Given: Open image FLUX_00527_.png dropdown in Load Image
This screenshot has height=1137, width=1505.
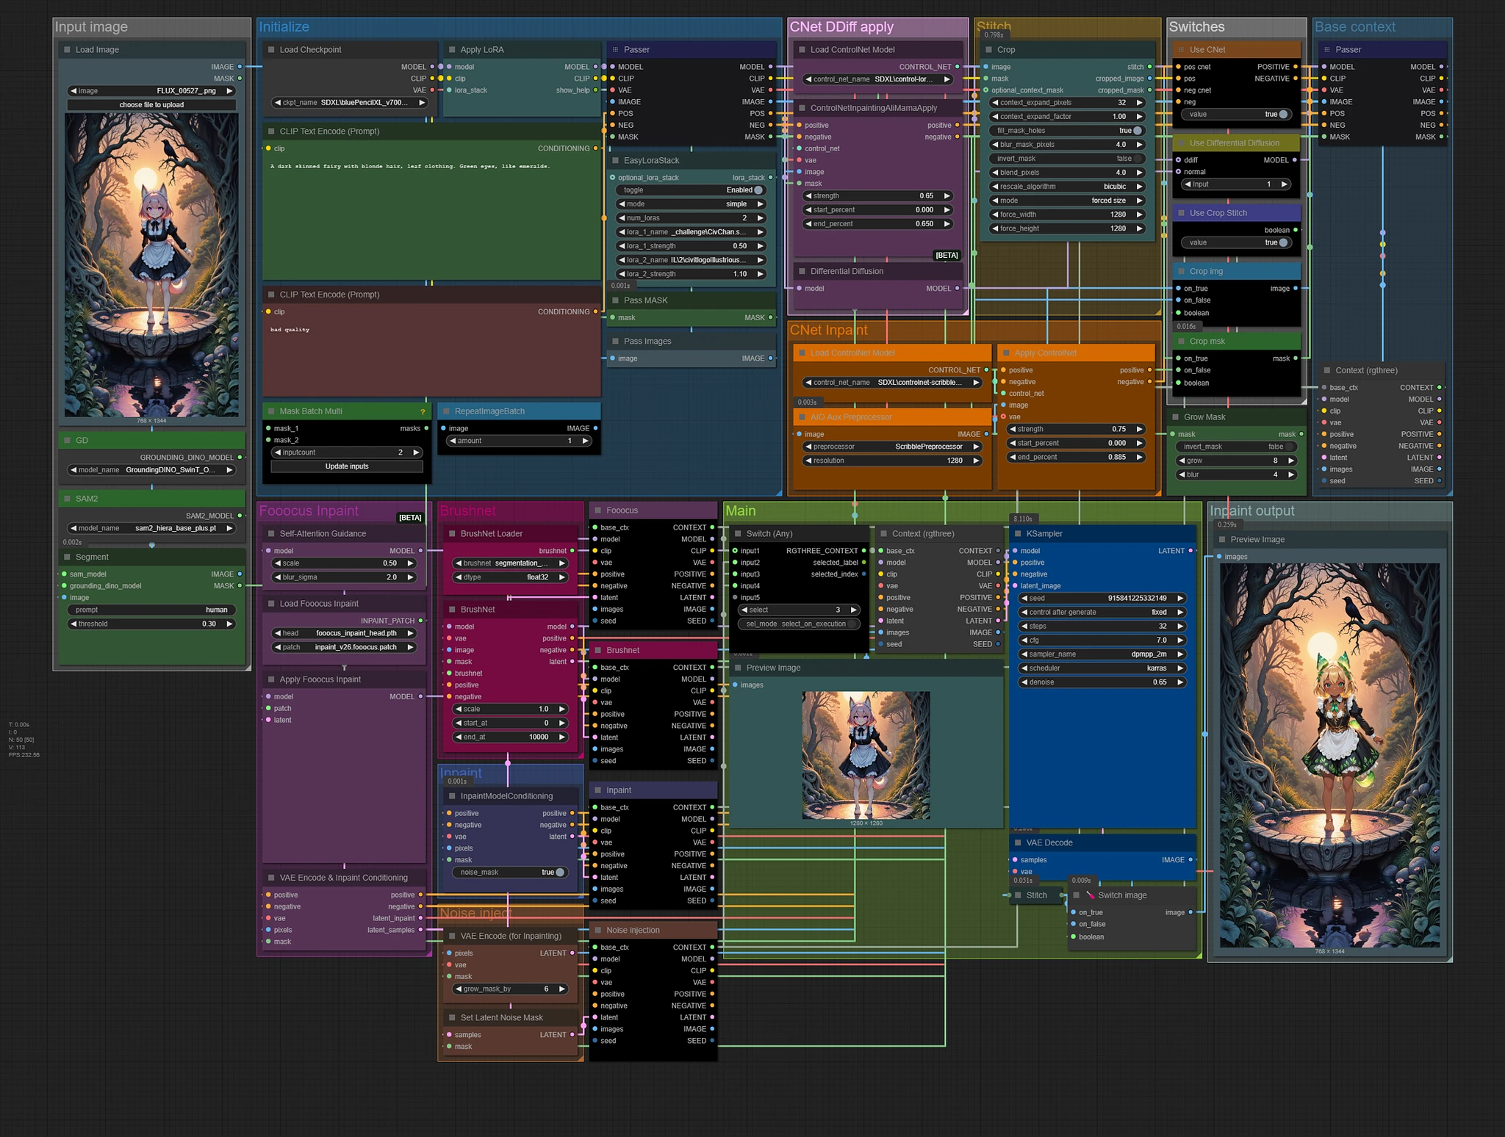Looking at the screenshot, I should (x=151, y=91).
